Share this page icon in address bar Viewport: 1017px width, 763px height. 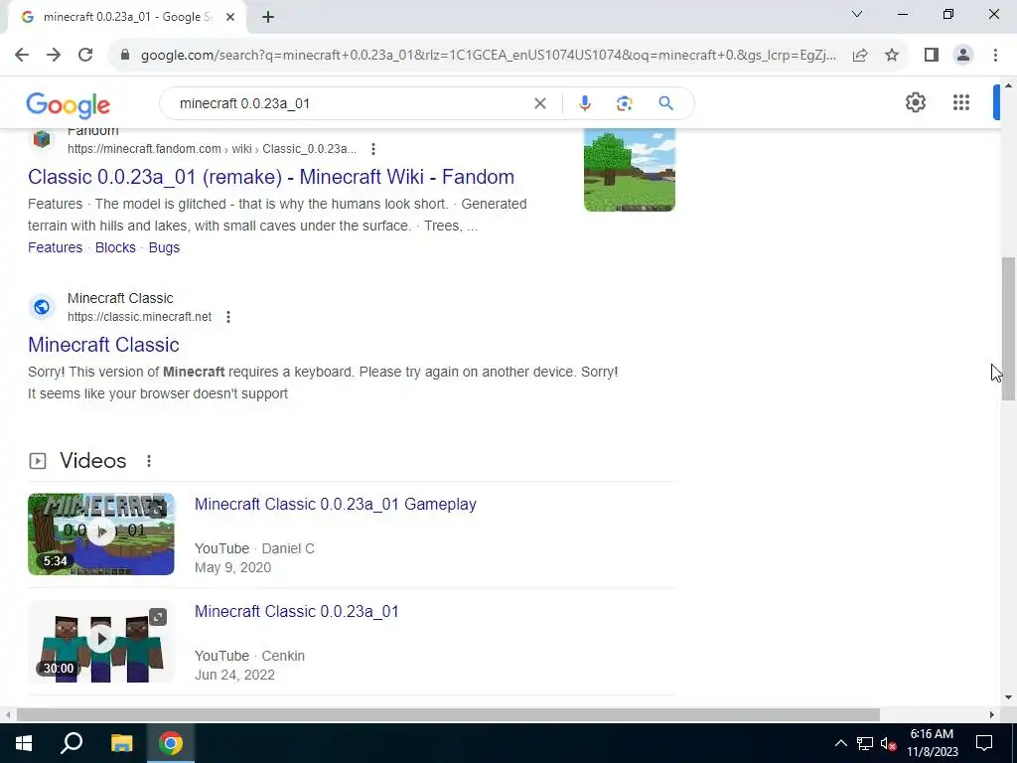(860, 56)
